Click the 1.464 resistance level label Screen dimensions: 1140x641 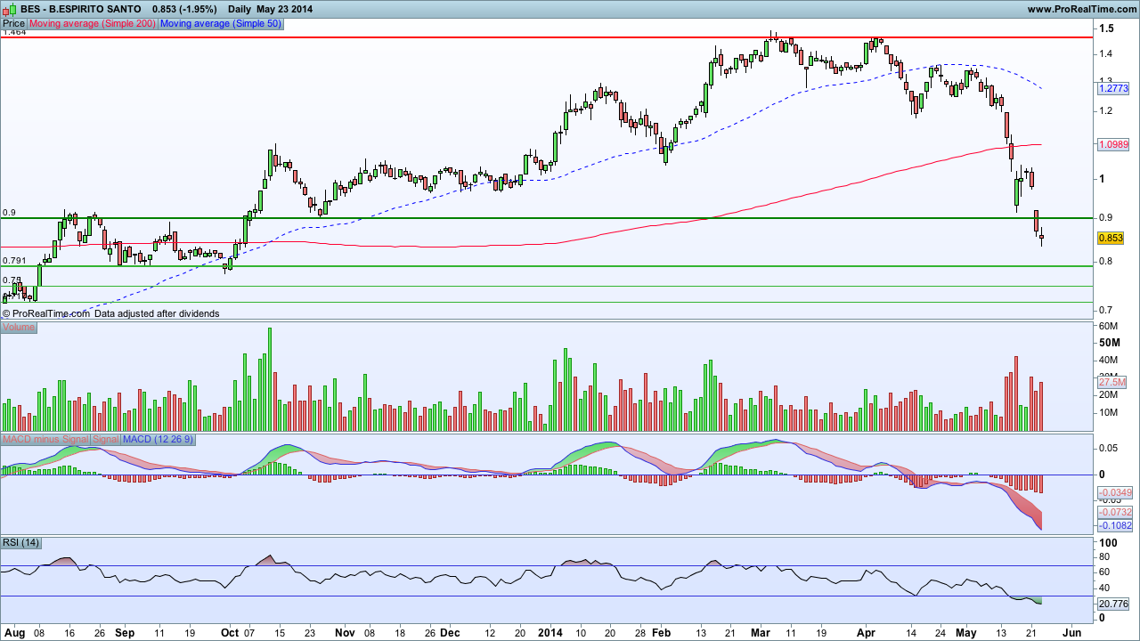pyautogui.click(x=14, y=31)
